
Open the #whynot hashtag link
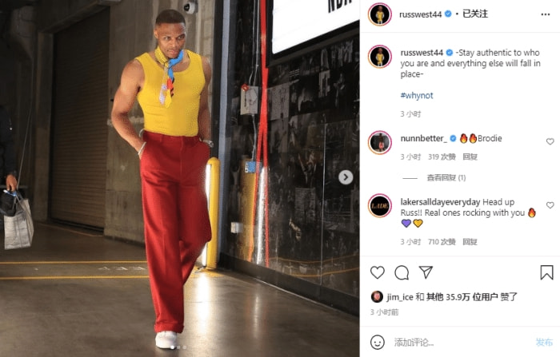point(417,96)
